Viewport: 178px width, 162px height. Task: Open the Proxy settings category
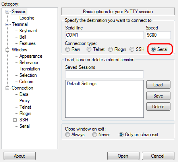[25, 101]
